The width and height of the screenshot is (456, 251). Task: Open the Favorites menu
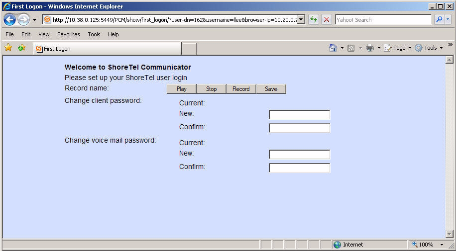[x=69, y=34]
